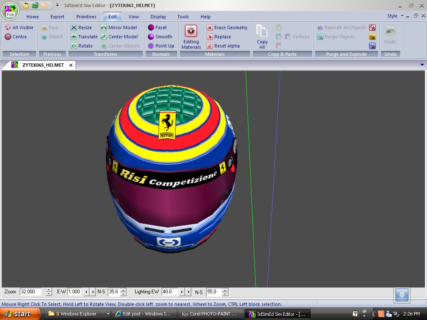Click the view N-S value field showing 35.0
Viewport: 427px width, 320px height.
[114, 292]
